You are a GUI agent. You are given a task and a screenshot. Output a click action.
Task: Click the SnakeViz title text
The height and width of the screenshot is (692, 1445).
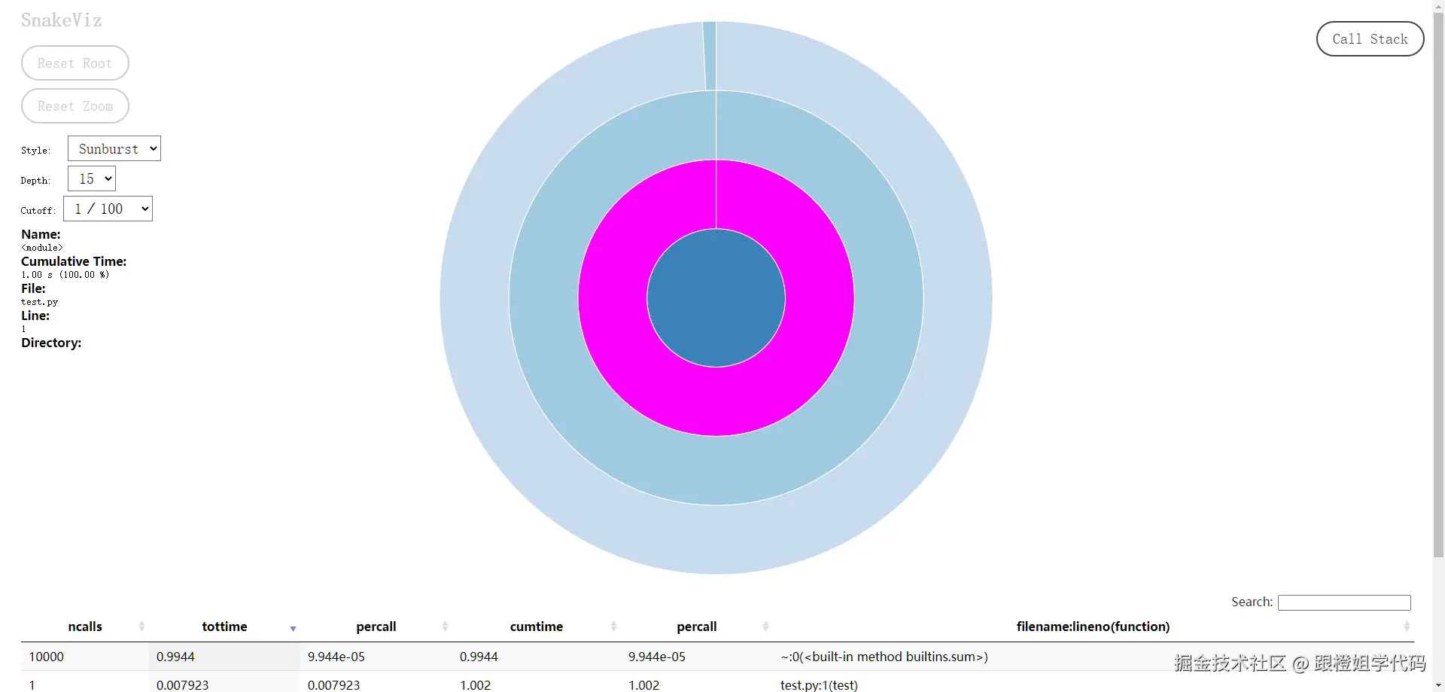62,20
